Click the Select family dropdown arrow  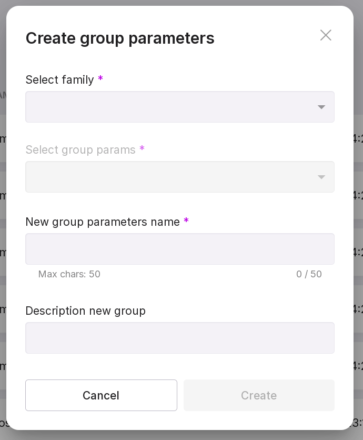click(321, 107)
